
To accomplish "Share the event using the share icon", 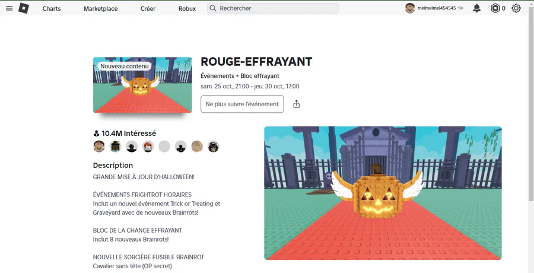I will (x=296, y=104).
